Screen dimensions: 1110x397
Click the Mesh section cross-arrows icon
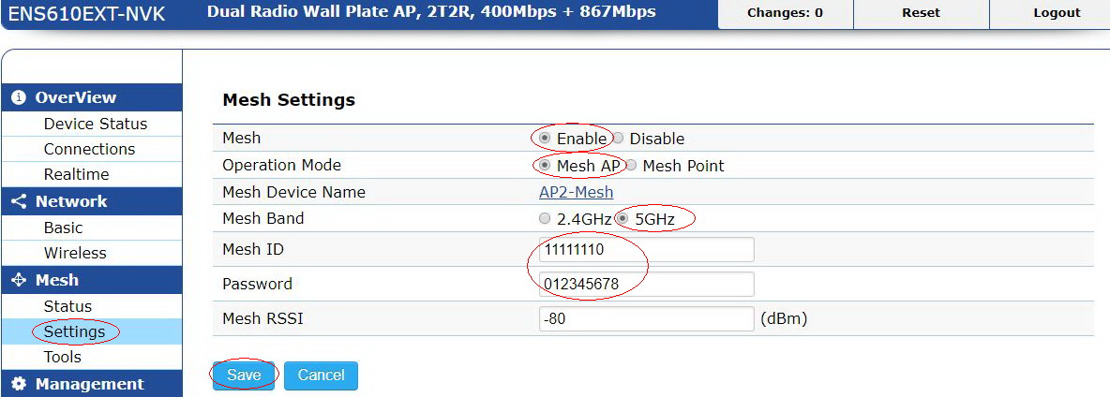coord(19,280)
